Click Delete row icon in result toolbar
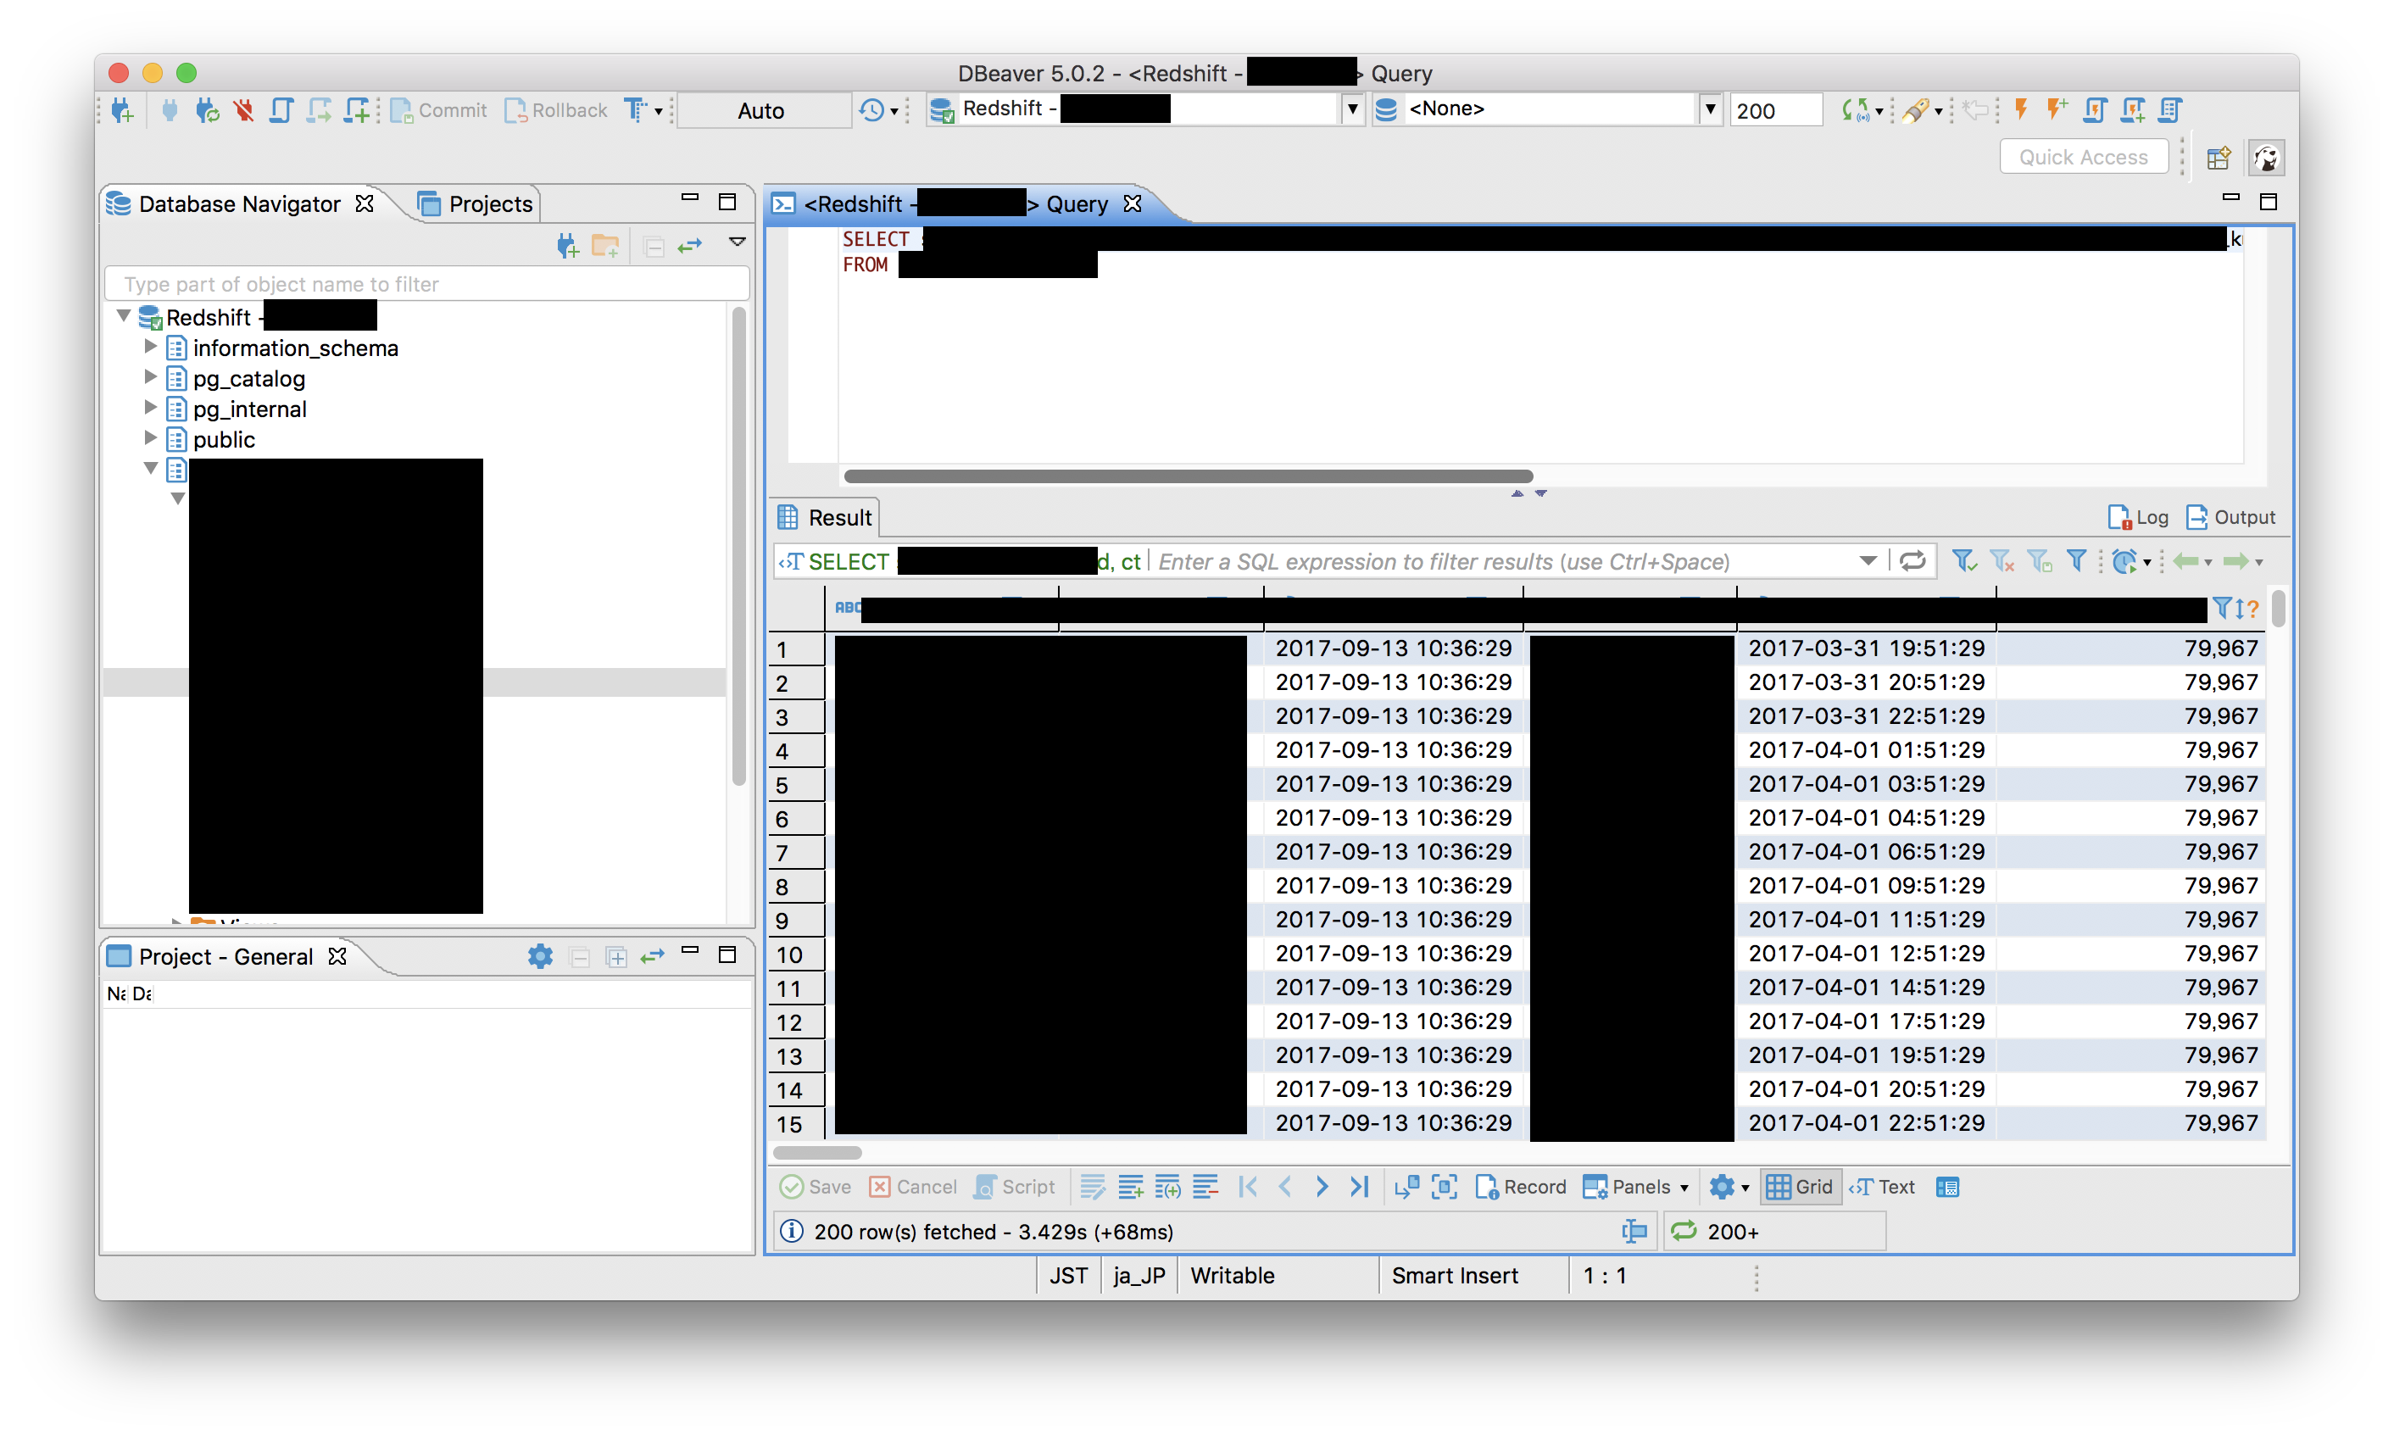2394x1436 pixels. [1205, 1186]
